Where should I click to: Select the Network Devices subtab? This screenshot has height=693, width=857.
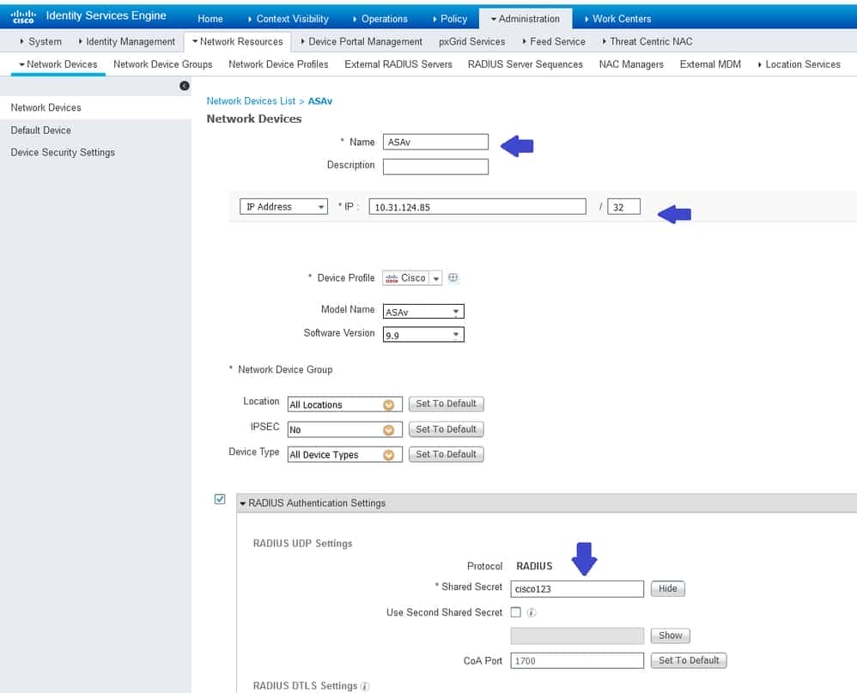pyautogui.click(x=58, y=64)
